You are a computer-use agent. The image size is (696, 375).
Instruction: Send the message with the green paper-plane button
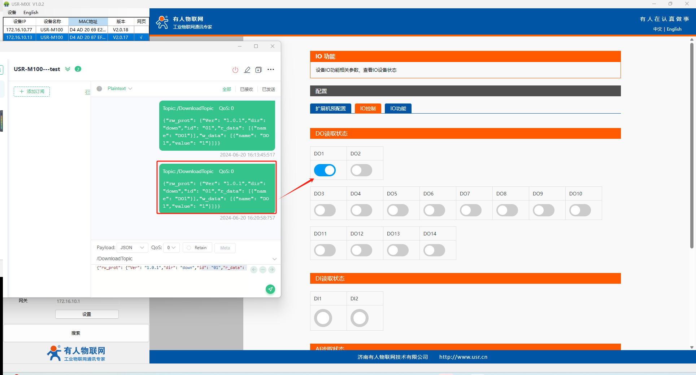click(270, 289)
